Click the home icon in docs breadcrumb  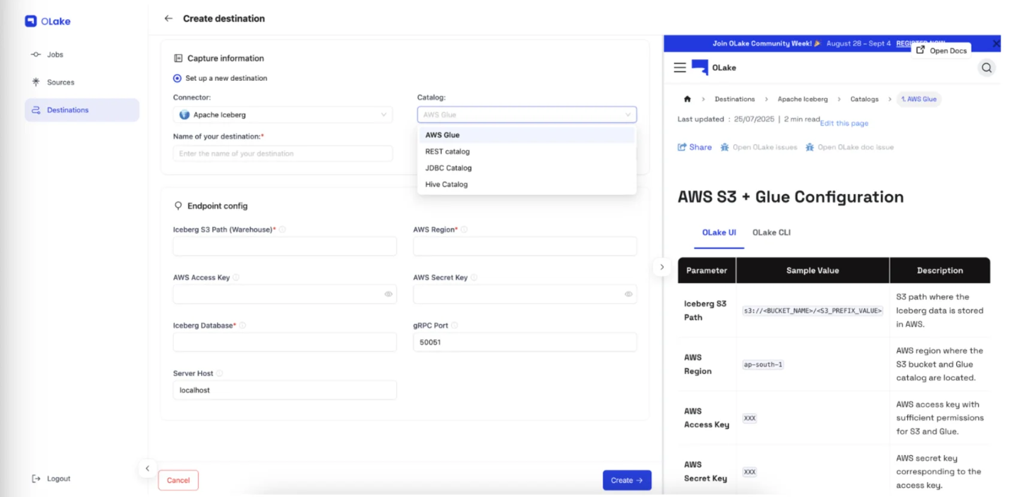[687, 99]
